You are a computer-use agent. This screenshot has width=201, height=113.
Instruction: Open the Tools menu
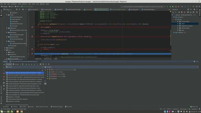tap(34, 4)
